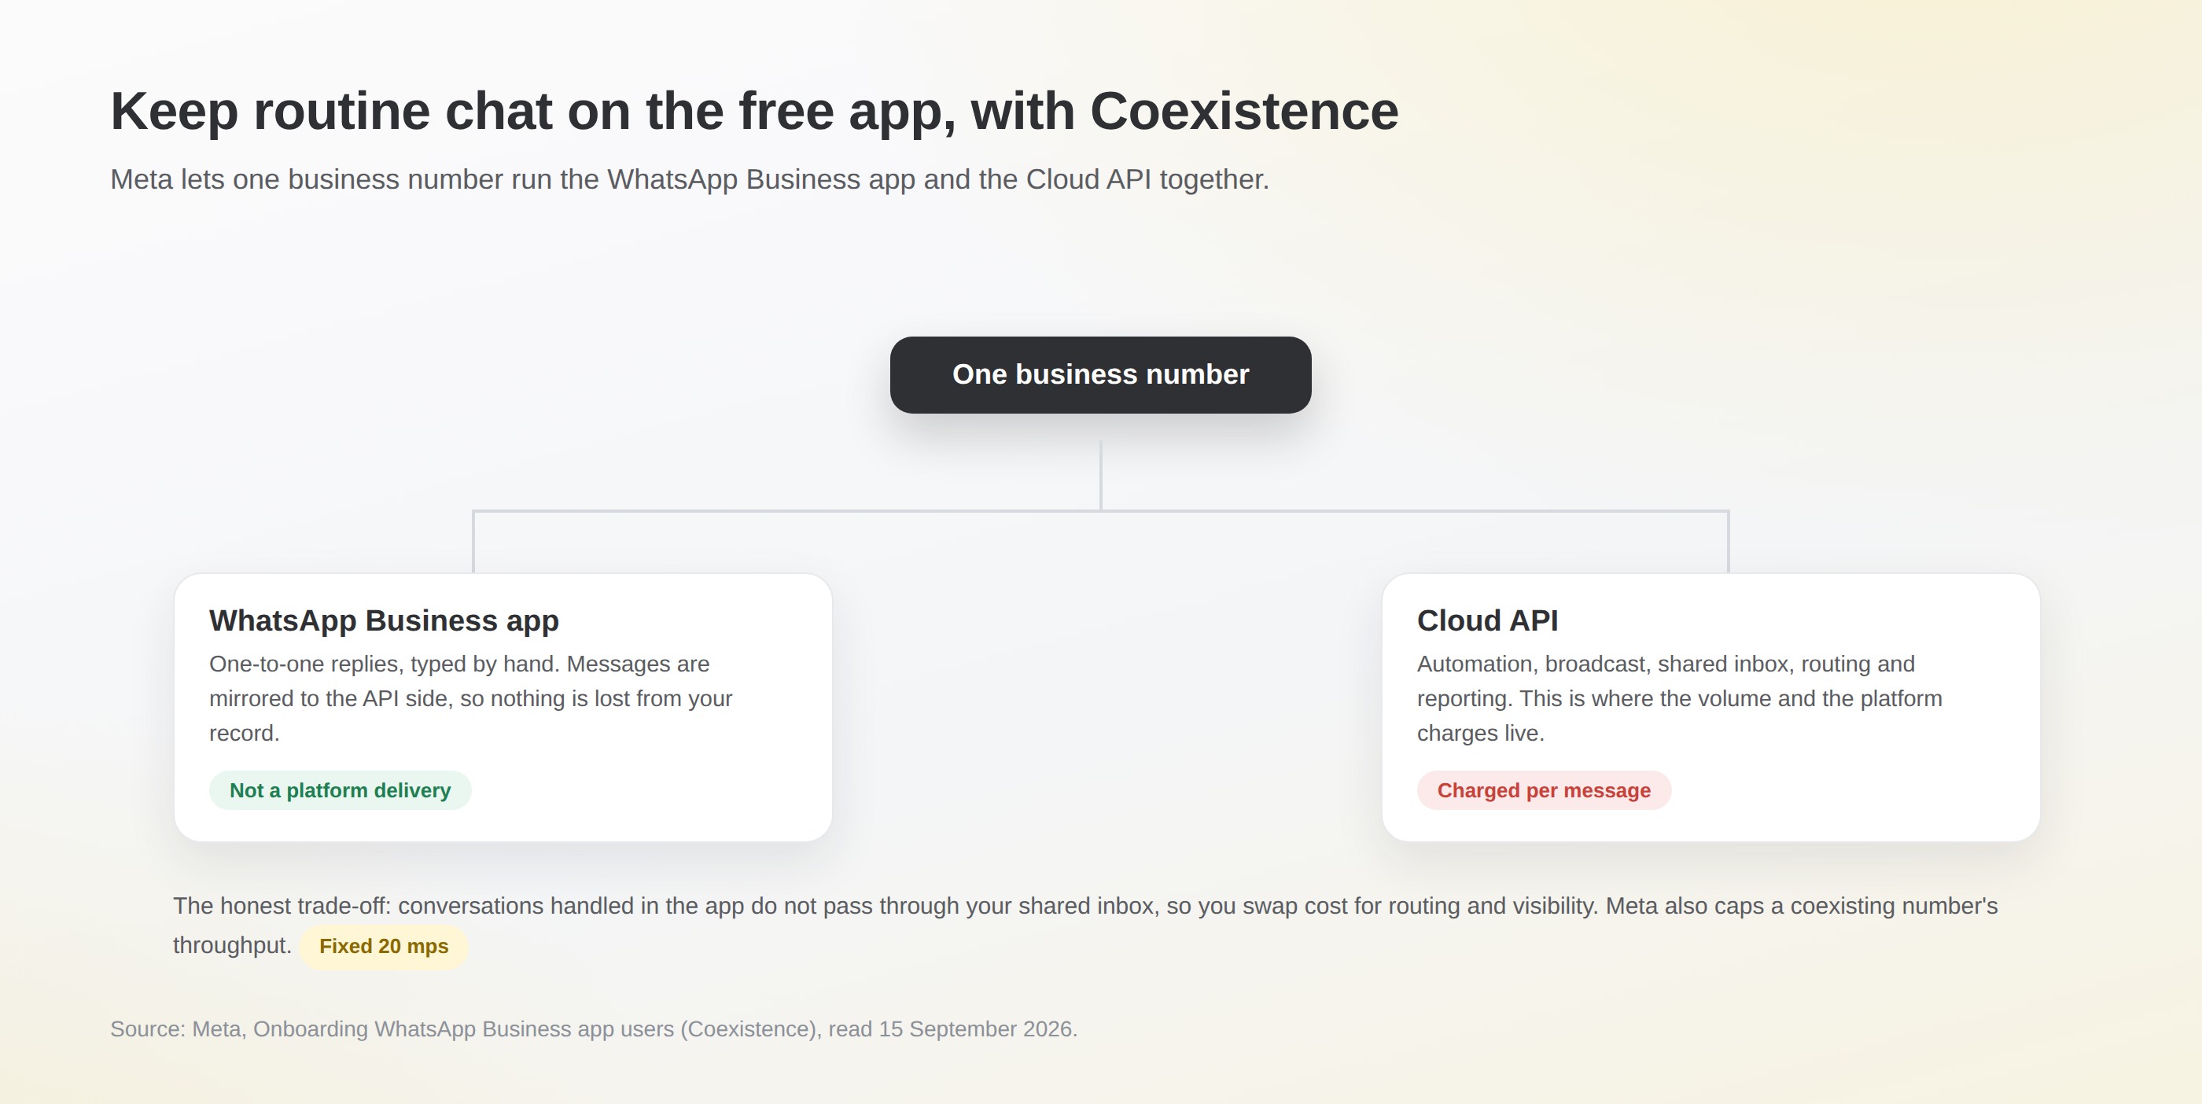This screenshot has width=2202, height=1104.
Task: Click the 'One business number' box
Action: pos(1100,374)
